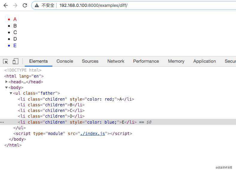Select the closing html tag line
The image size is (236, 172).
point(13,145)
